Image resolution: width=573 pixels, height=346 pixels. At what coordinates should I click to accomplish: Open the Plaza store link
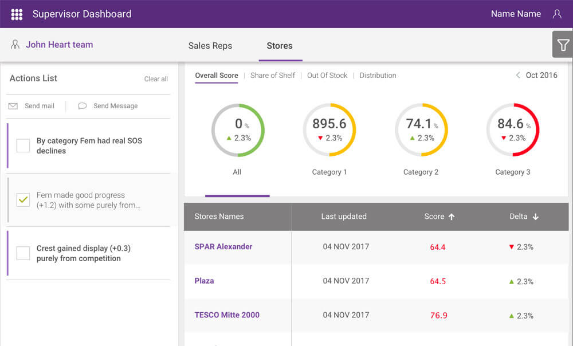pyautogui.click(x=205, y=281)
